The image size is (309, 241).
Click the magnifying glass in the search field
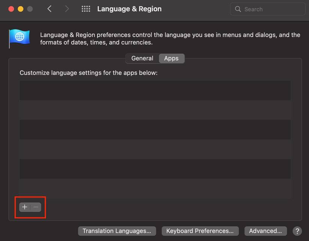click(239, 9)
